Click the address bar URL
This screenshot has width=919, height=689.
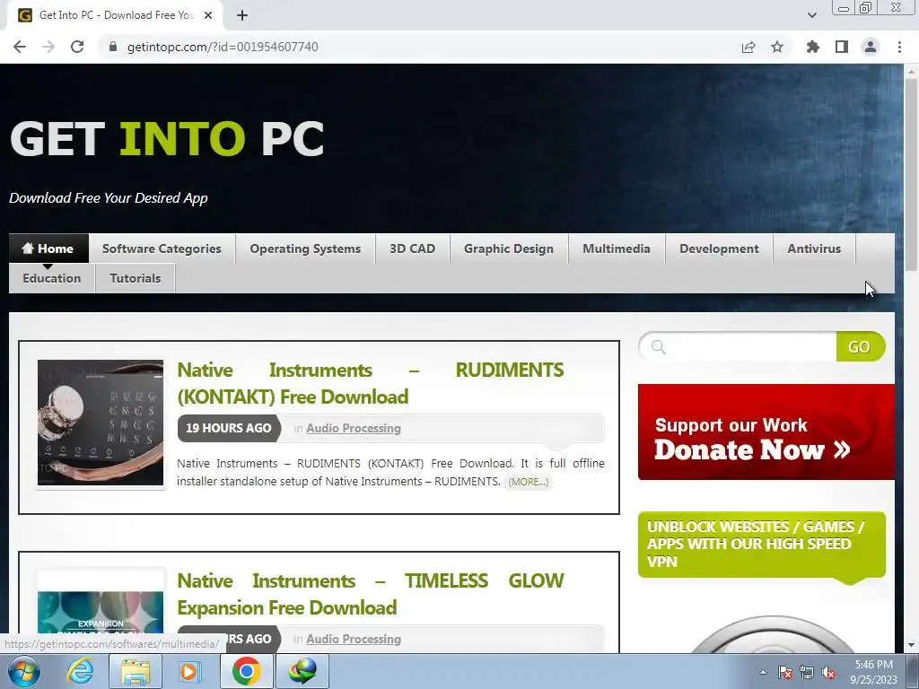point(223,47)
